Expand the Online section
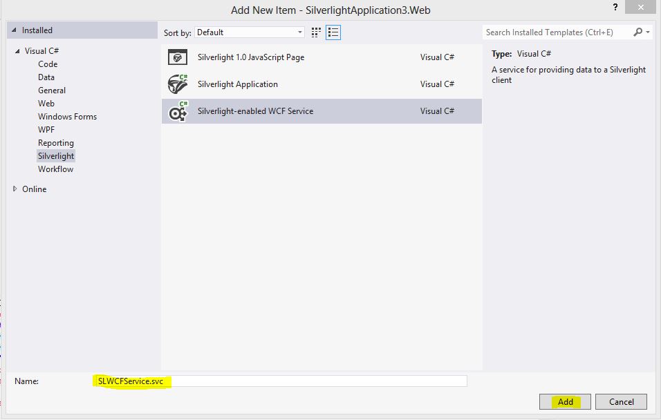This screenshot has height=420, width=661. click(15, 189)
